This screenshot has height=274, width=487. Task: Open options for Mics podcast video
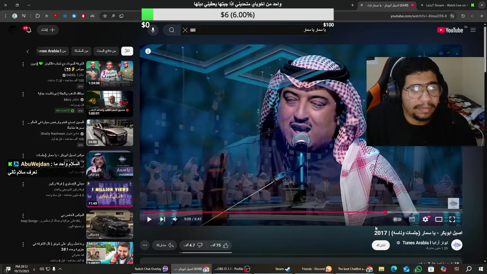point(23,94)
